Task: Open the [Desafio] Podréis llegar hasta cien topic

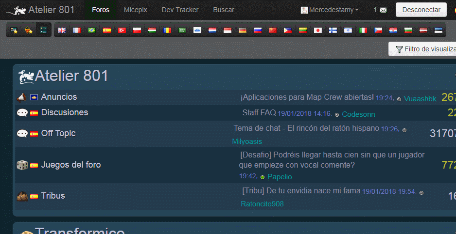Action: coord(332,160)
